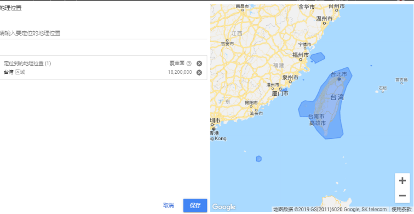Screen dimensions: 414x214
Task: Click the 福州市 city marker
Action: (301, 60)
